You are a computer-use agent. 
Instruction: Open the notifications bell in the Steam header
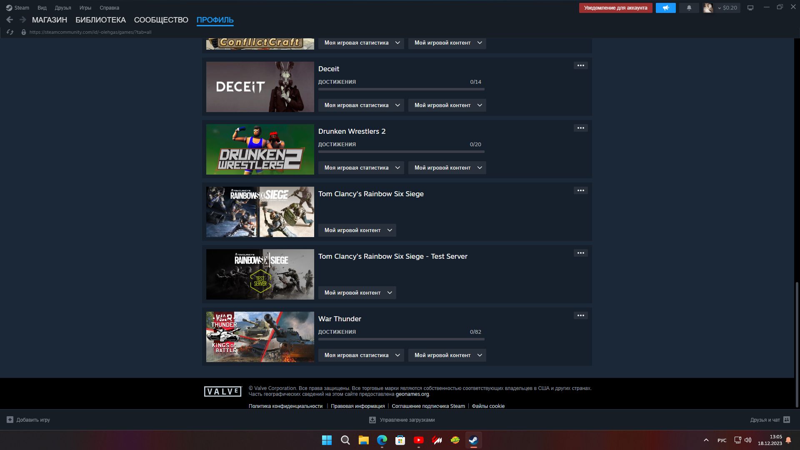(689, 8)
